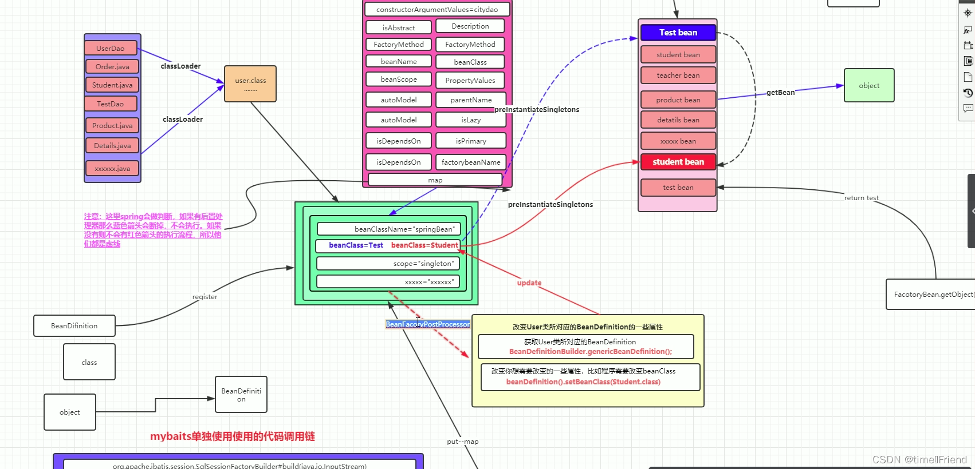Select the teacher bean box

coord(678,75)
